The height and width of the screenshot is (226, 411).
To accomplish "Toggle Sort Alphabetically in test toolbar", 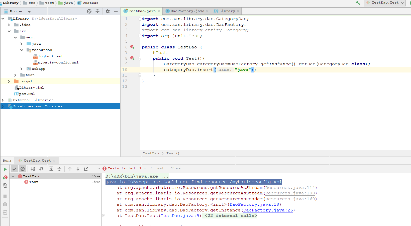I will click(x=33, y=169).
